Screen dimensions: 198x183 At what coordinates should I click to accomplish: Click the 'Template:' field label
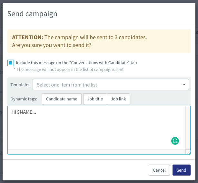[x=20, y=85]
